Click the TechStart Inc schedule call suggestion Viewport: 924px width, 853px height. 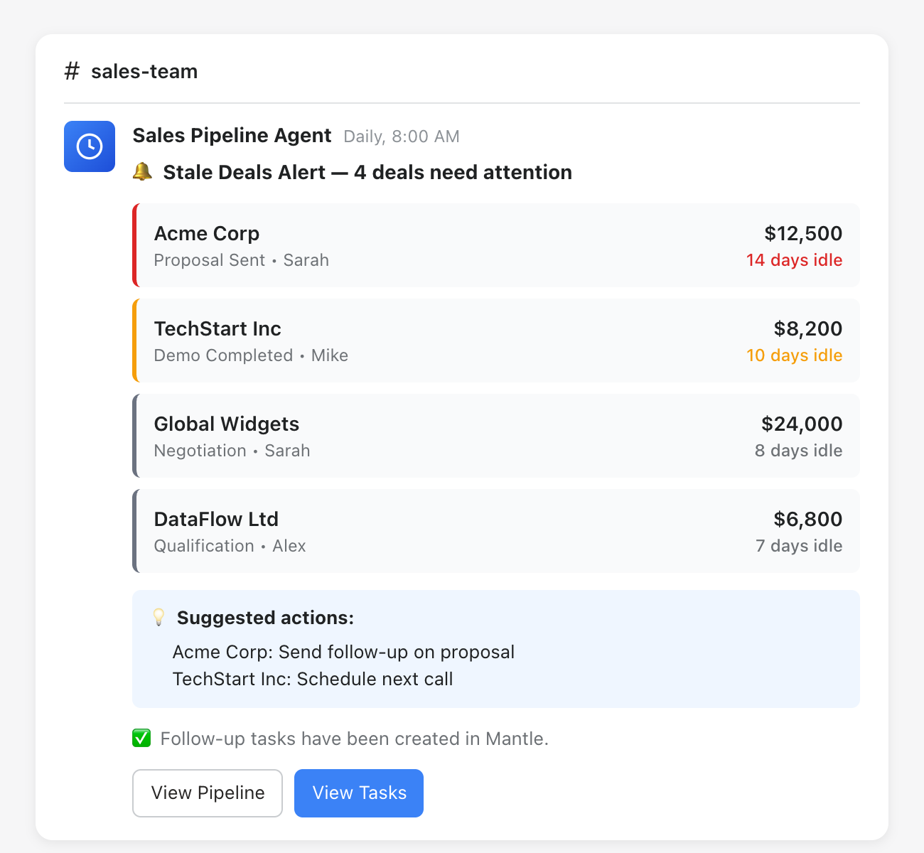pos(313,679)
